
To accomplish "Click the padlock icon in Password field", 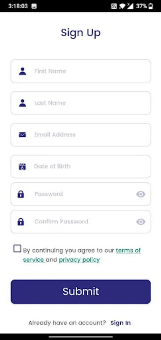I will 21,194.
